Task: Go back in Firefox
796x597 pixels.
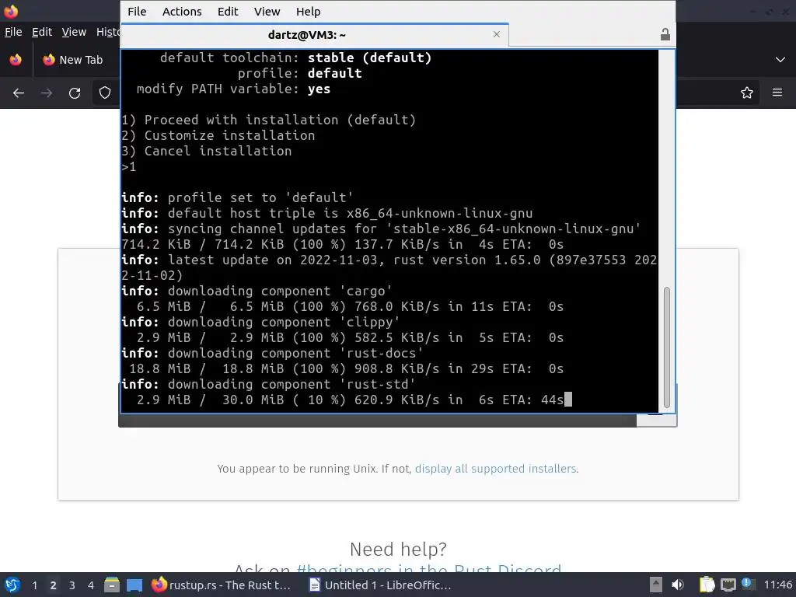Action: [19, 93]
